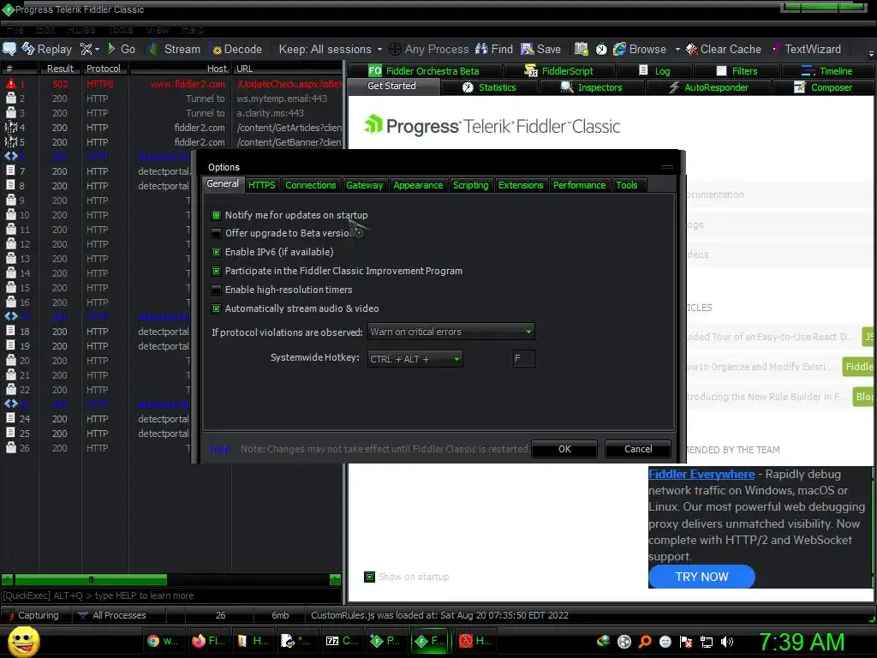This screenshot has width=877, height=658.
Task: Click the Help link in Options
Action: (x=219, y=449)
